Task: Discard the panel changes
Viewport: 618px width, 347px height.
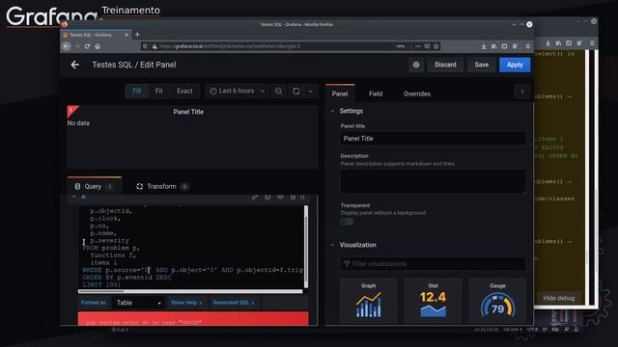Action: click(x=445, y=65)
